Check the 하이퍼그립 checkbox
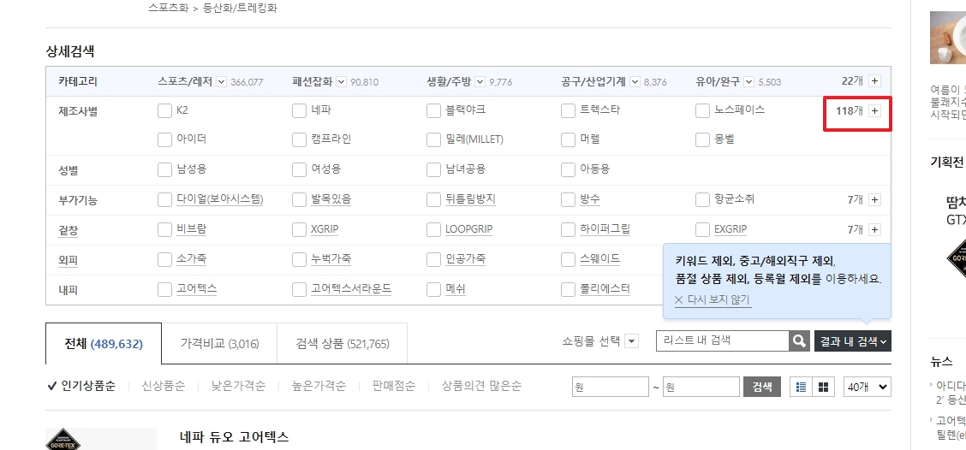 click(x=568, y=229)
